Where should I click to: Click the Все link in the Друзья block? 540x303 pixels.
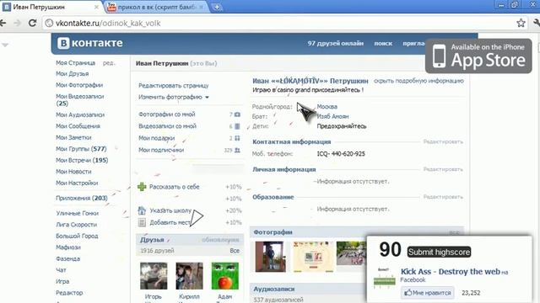point(235,251)
